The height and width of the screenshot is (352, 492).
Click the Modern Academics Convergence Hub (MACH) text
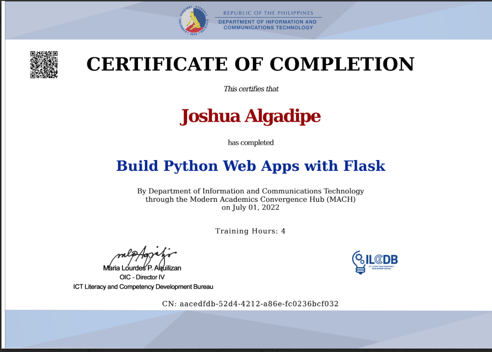coord(250,199)
